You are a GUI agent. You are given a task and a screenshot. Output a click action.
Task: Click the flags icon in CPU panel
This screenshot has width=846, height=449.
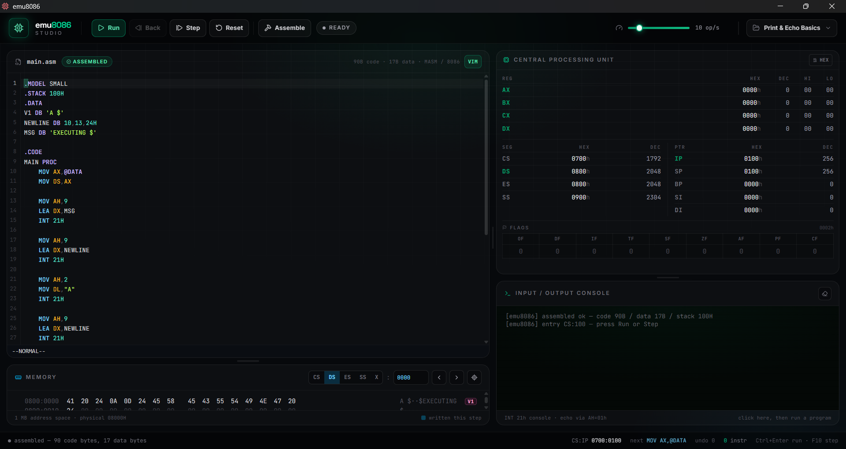[505, 228]
